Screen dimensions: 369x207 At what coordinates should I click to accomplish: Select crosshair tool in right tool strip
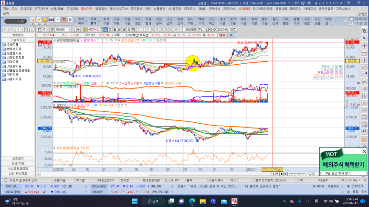pyautogui.click(x=364, y=46)
